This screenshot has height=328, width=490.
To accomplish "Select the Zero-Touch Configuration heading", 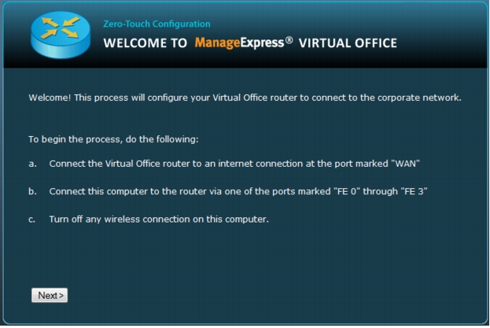I will tap(157, 24).
